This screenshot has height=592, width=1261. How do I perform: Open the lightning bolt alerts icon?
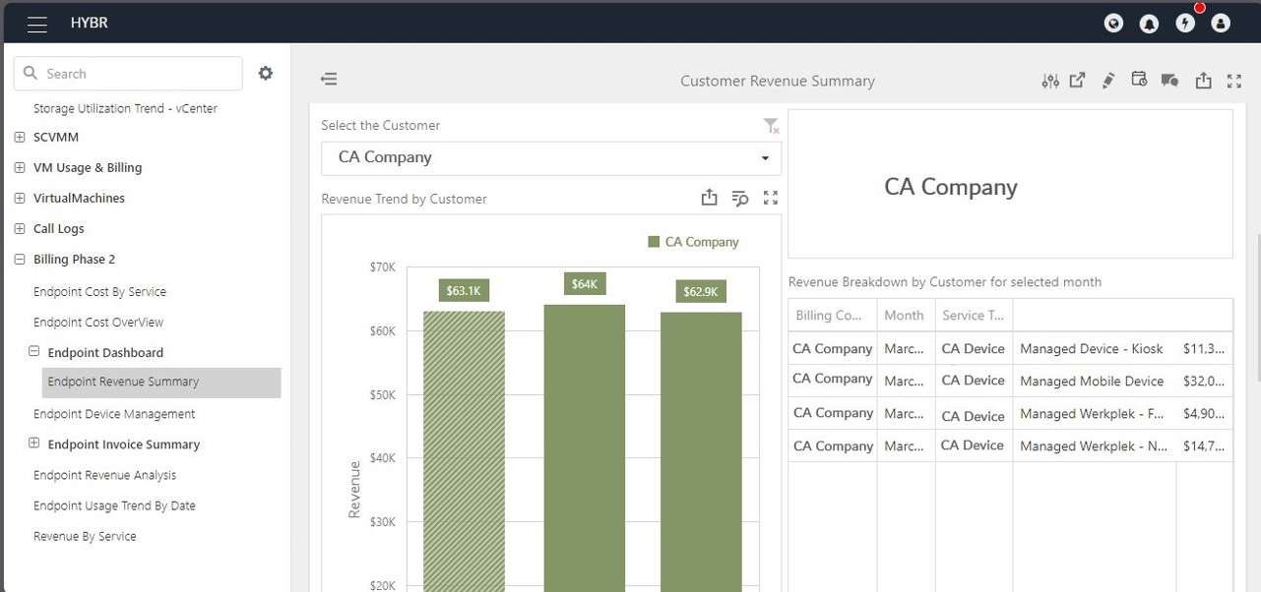pos(1185,23)
